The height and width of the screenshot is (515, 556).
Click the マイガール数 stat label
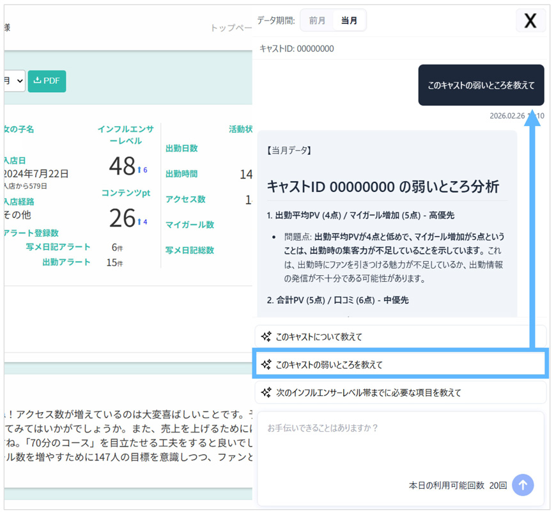coord(190,225)
